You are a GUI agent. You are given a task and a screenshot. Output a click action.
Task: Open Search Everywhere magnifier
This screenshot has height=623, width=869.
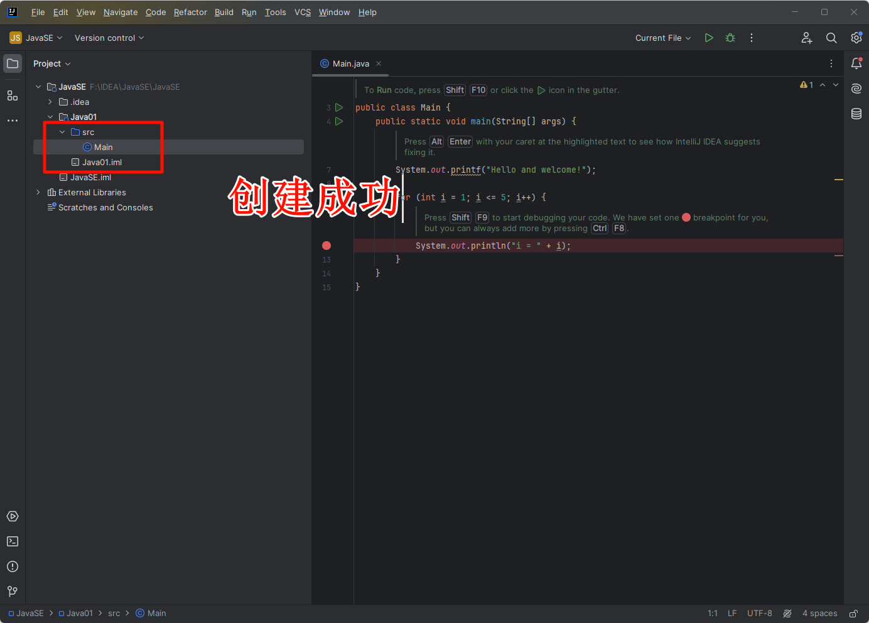pos(831,38)
